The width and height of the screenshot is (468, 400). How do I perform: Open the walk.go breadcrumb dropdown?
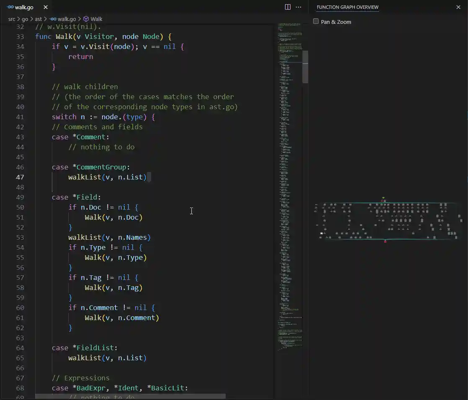(67, 19)
